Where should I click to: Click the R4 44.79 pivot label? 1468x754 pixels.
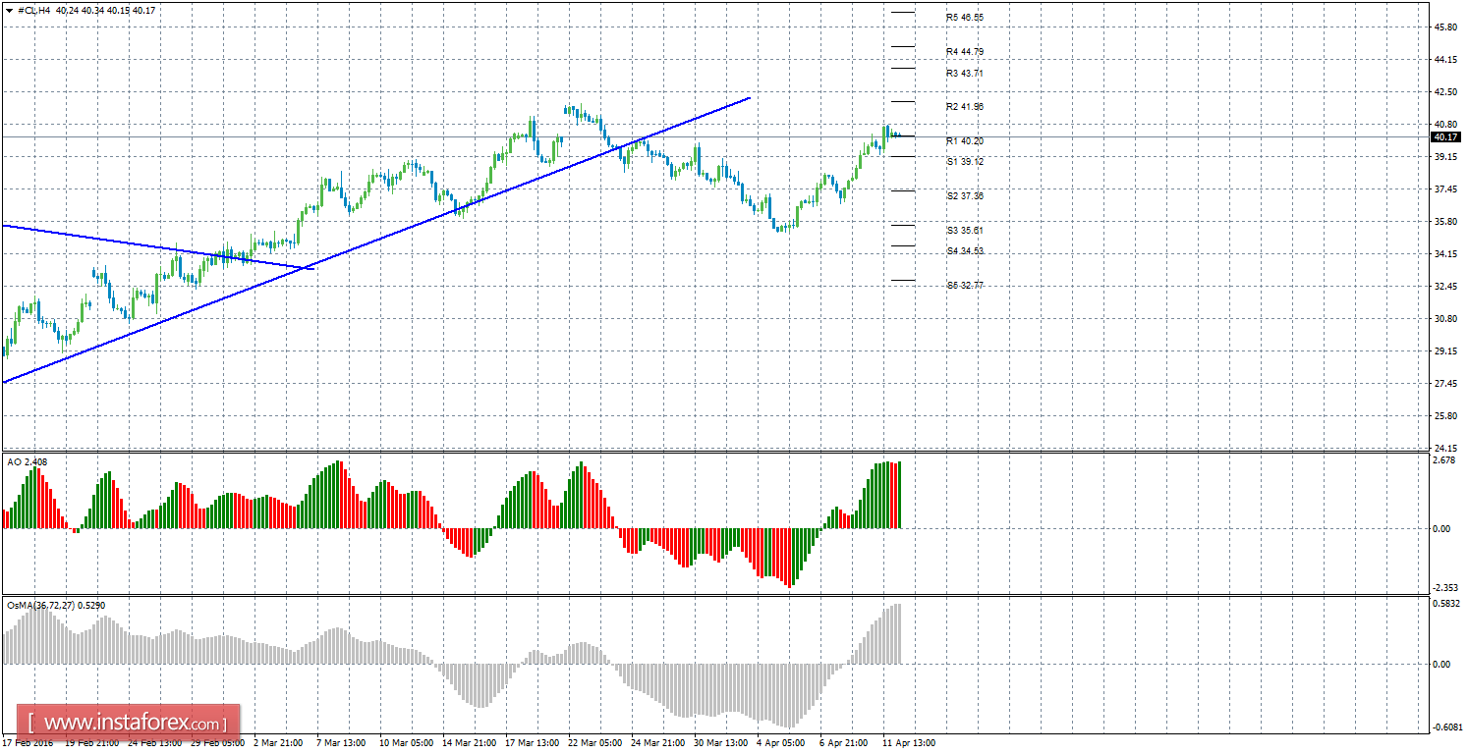pyautogui.click(x=965, y=51)
